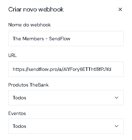
Task: Click the chevron arrow in Eventos field
Action: point(116,126)
